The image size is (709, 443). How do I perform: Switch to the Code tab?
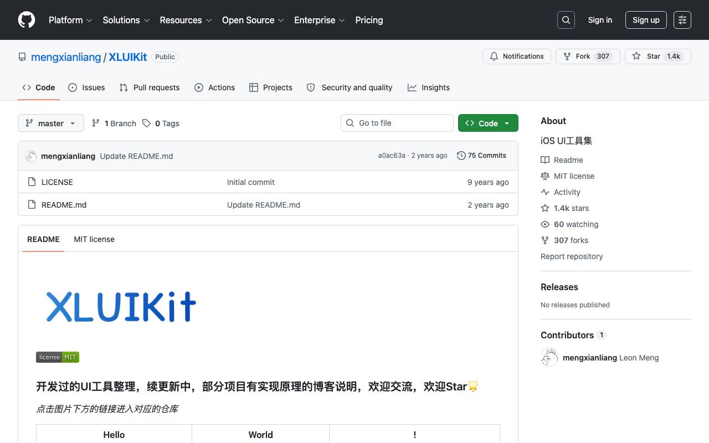click(39, 87)
